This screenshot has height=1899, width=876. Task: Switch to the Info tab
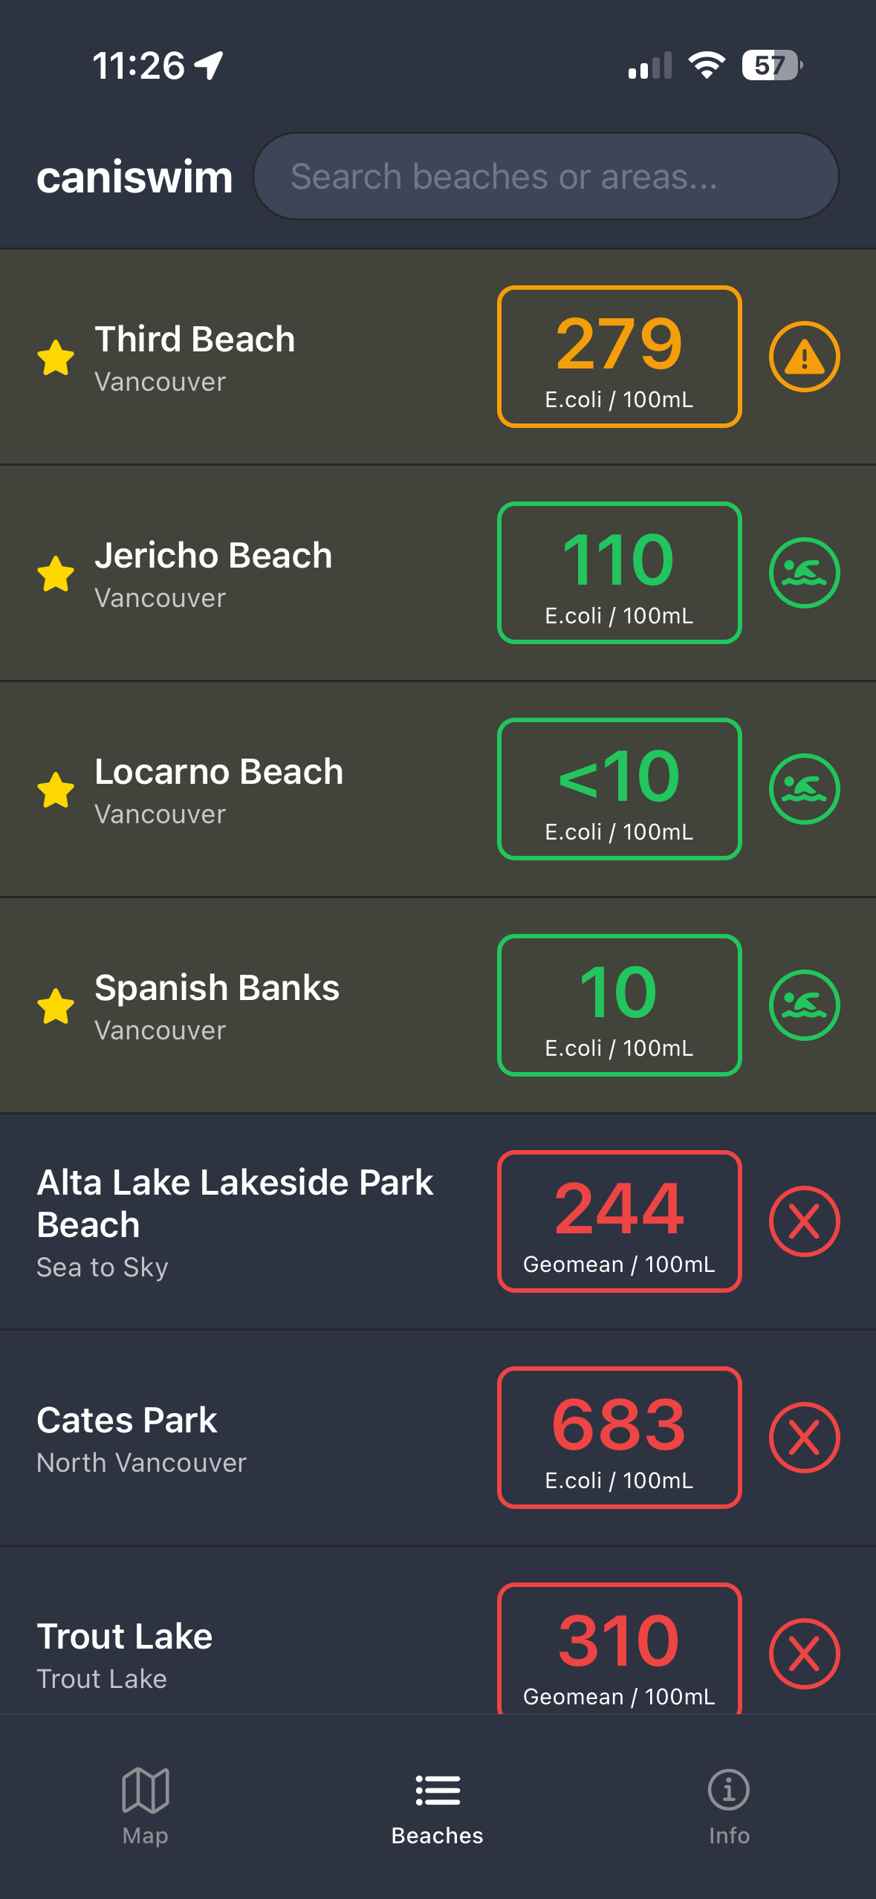pyautogui.click(x=729, y=1805)
